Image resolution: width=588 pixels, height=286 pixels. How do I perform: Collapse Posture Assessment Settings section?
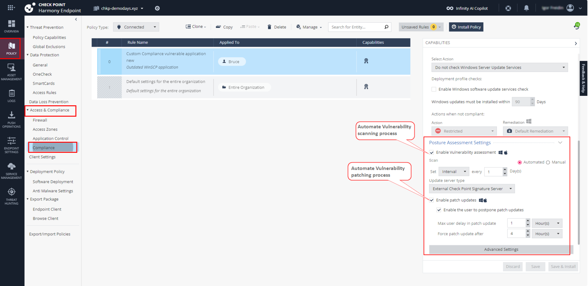560,143
